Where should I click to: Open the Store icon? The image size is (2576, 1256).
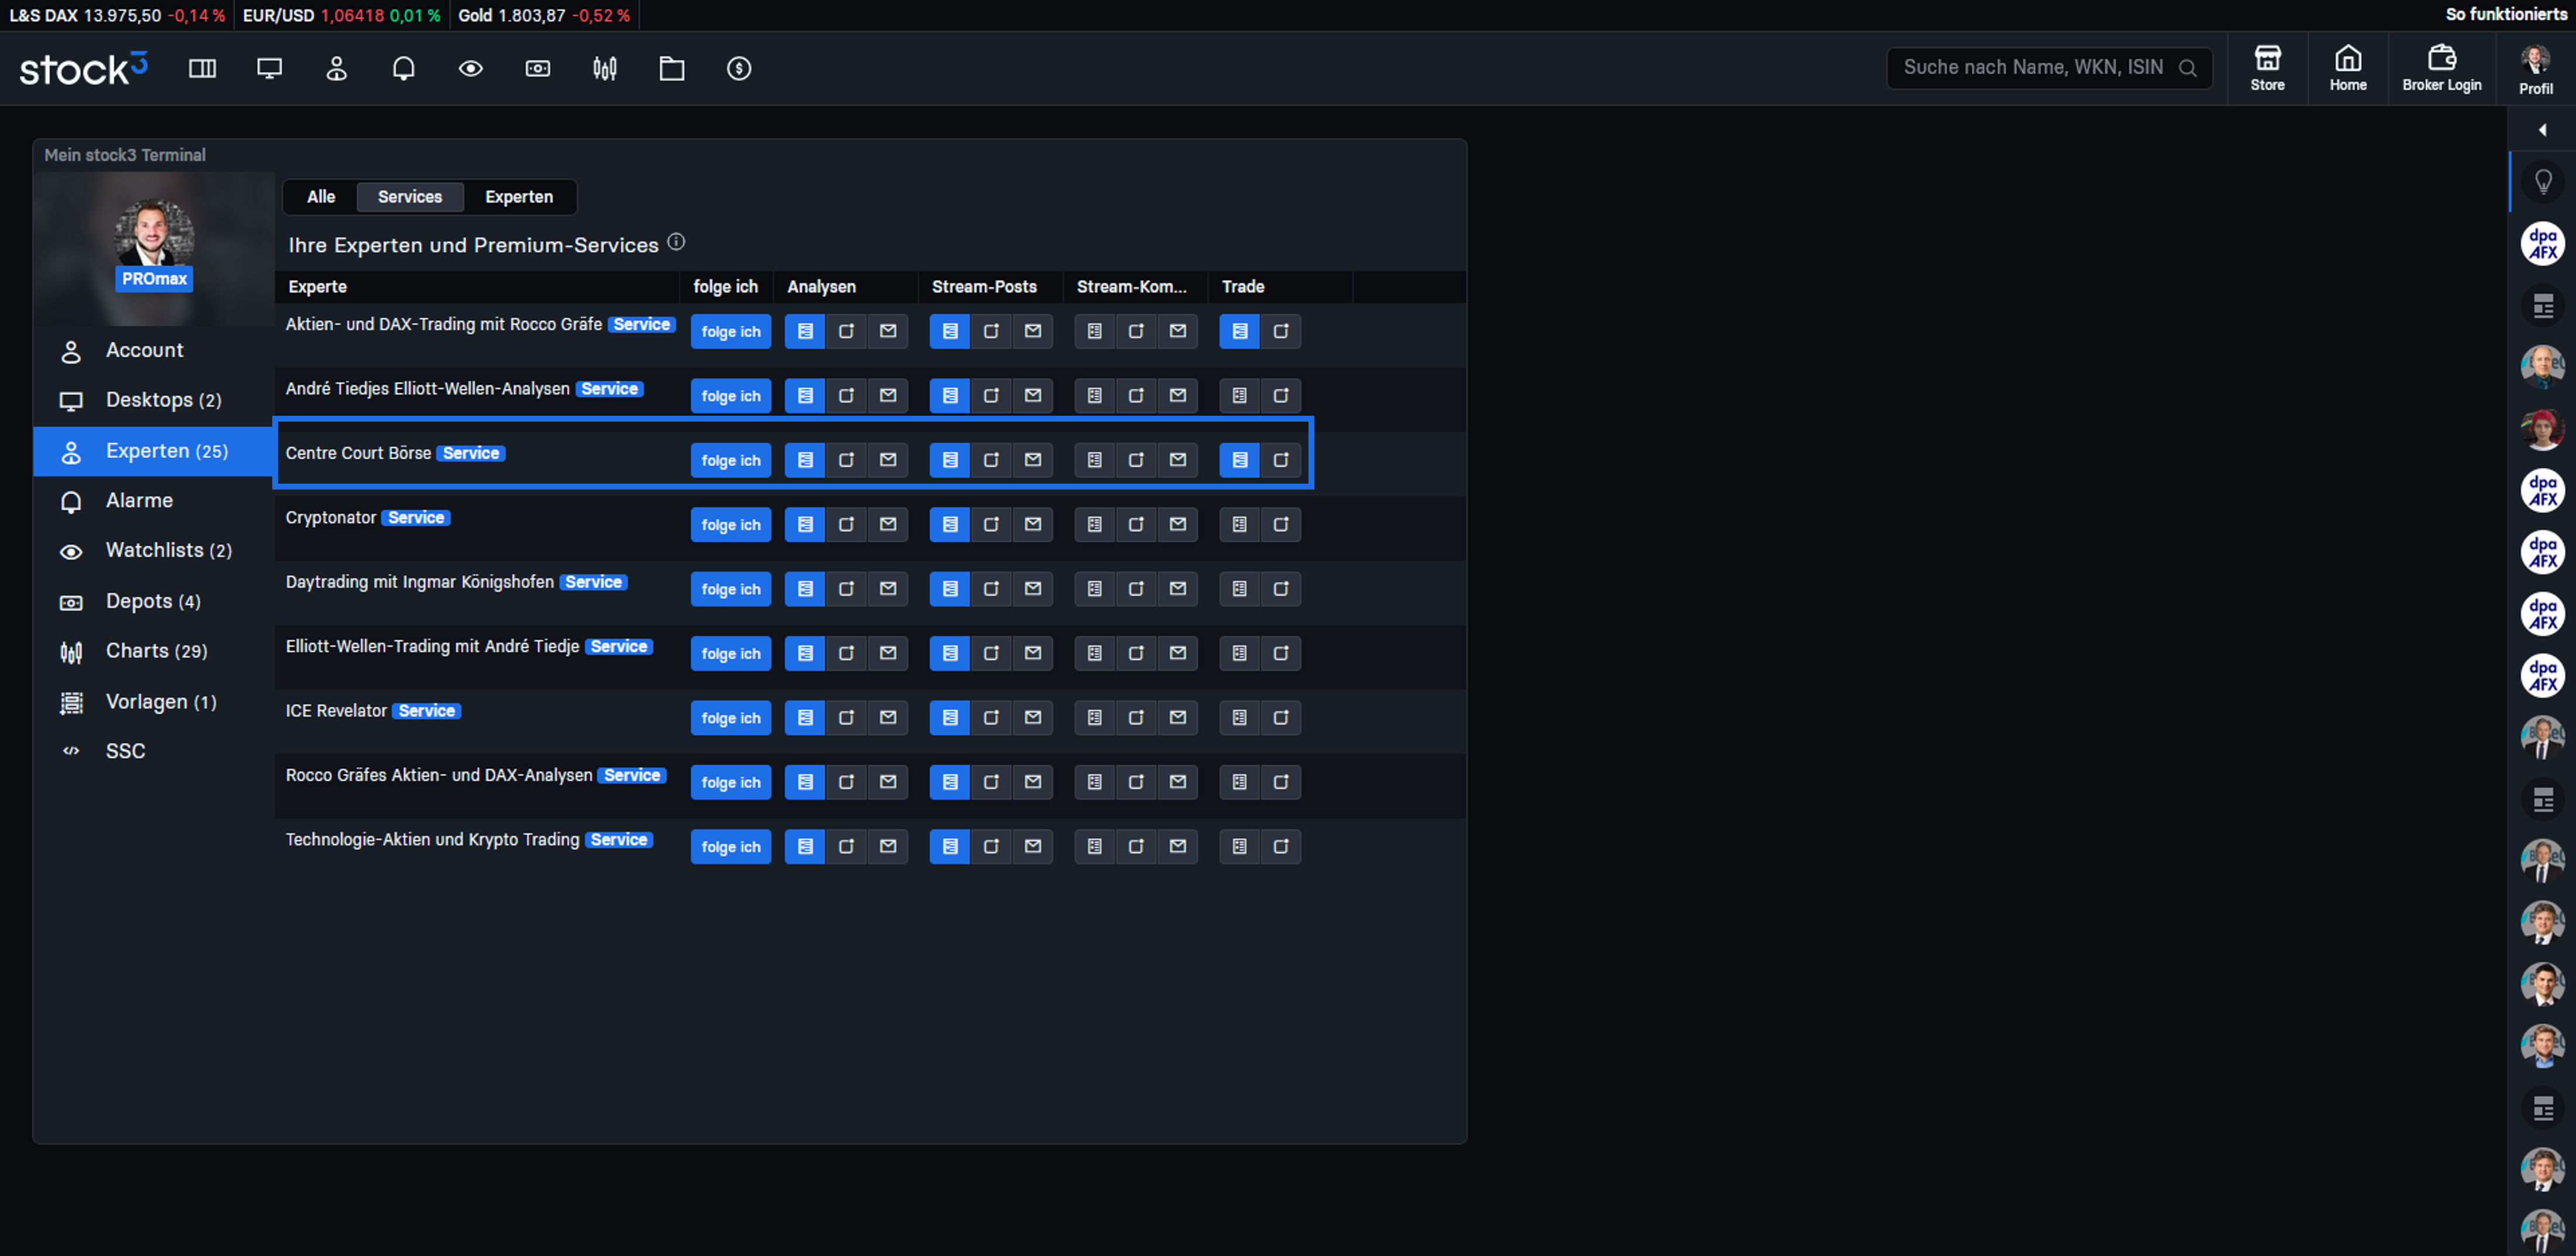2267,68
